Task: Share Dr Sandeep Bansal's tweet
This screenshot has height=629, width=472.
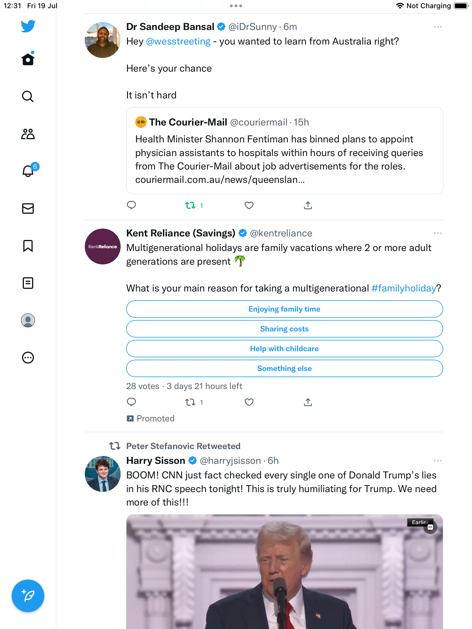Action: (308, 206)
